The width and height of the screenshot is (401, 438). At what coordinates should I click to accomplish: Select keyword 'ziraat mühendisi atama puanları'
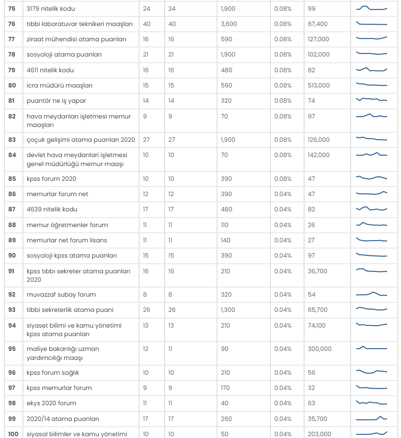point(76,39)
